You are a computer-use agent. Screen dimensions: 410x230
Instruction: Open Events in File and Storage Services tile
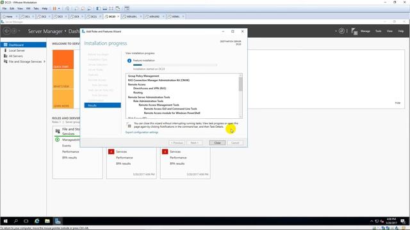(67, 146)
